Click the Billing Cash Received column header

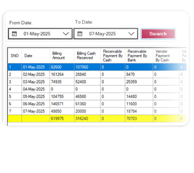pos(88,56)
